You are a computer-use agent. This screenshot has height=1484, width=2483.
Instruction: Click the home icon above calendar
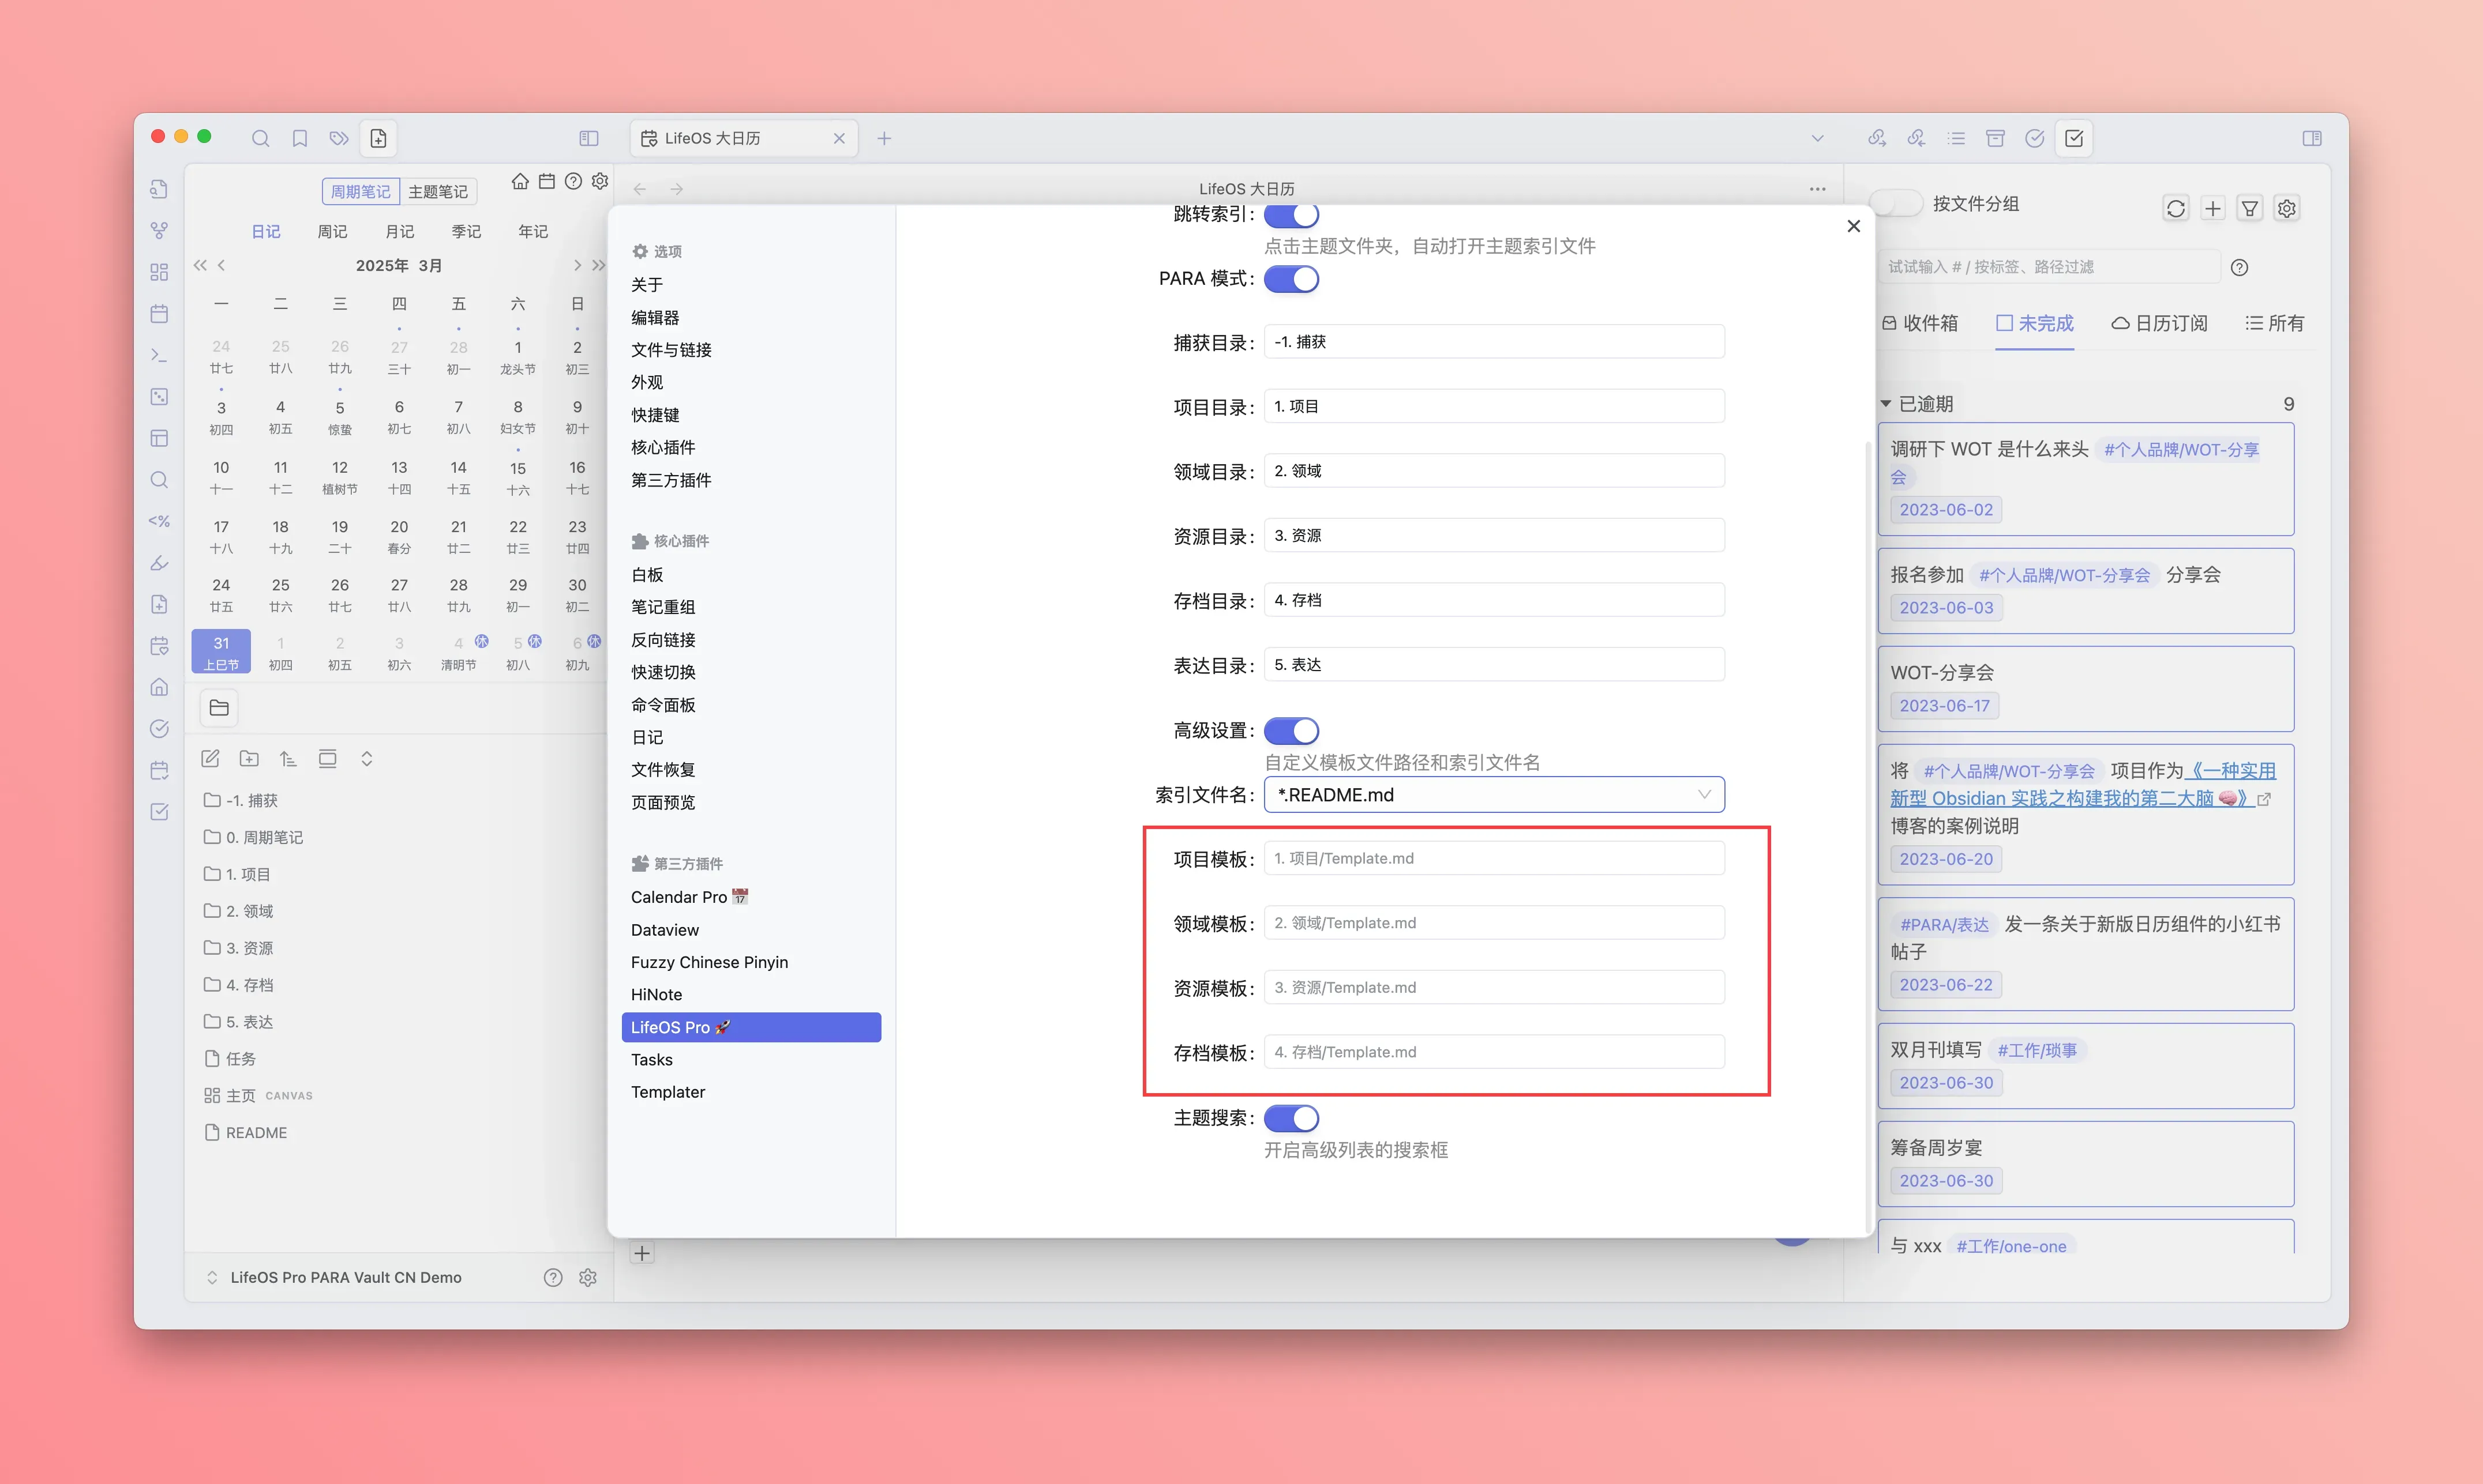519,182
